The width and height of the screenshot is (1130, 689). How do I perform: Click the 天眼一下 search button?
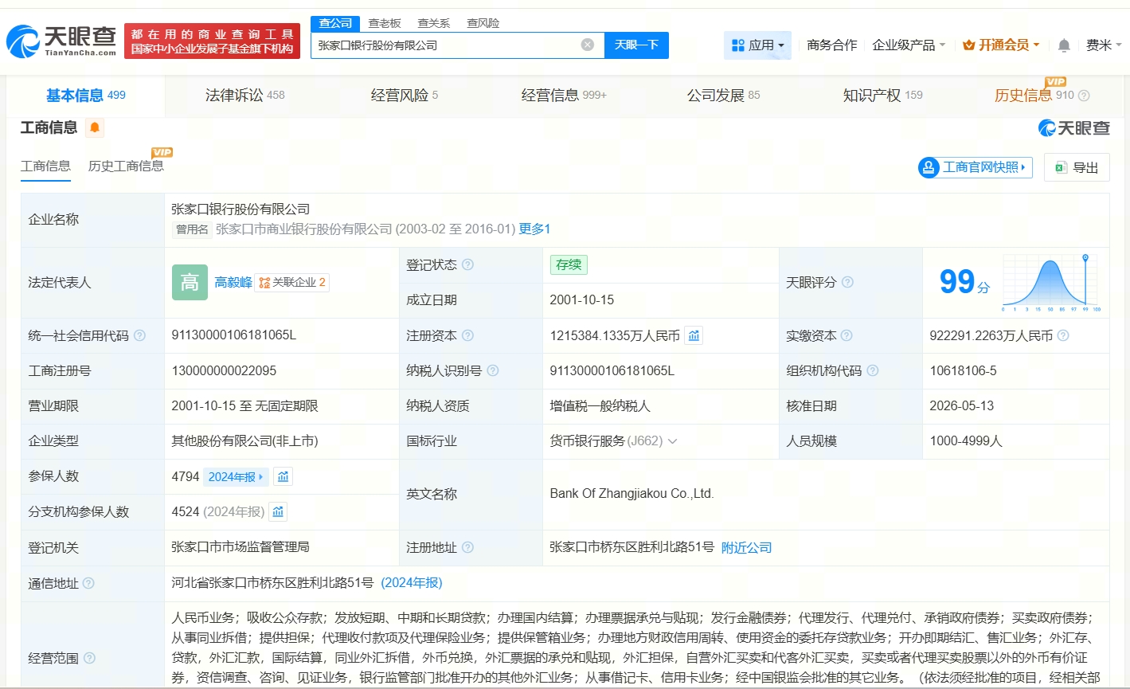tap(636, 45)
